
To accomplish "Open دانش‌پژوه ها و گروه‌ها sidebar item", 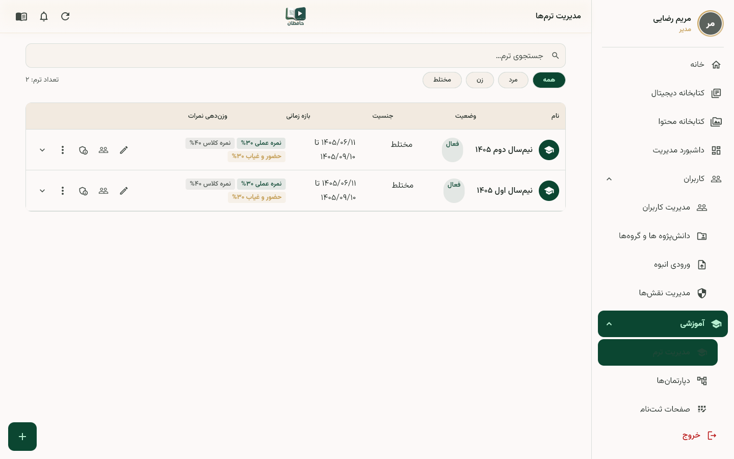I will [x=658, y=236].
